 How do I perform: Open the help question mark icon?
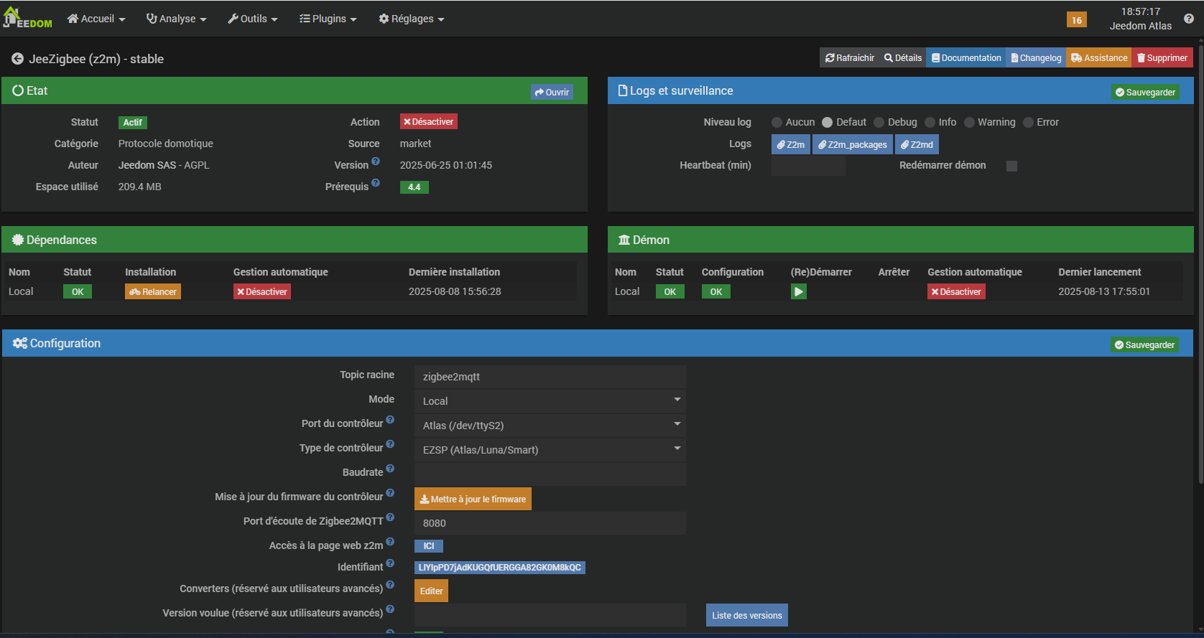pos(1188,19)
